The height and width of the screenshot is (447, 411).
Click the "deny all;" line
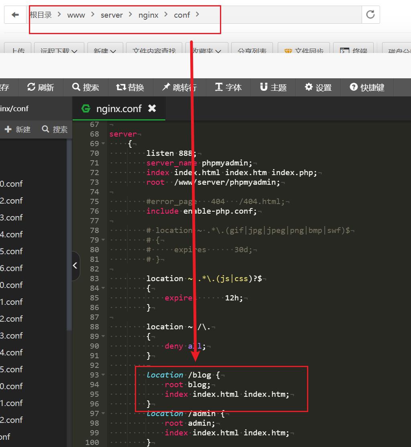(x=185, y=346)
